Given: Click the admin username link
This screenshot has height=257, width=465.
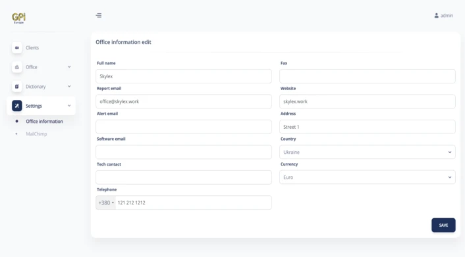Looking at the screenshot, I should point(447,15).
